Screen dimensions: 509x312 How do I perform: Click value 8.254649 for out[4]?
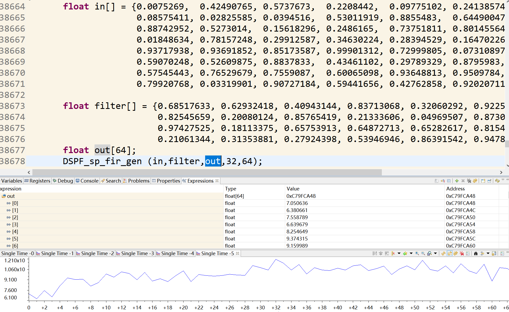pyautogui.click(x=297, y=232)
